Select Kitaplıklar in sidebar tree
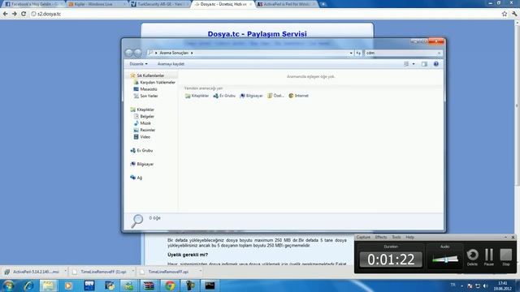520x292 pixels. tap(142, 109)
